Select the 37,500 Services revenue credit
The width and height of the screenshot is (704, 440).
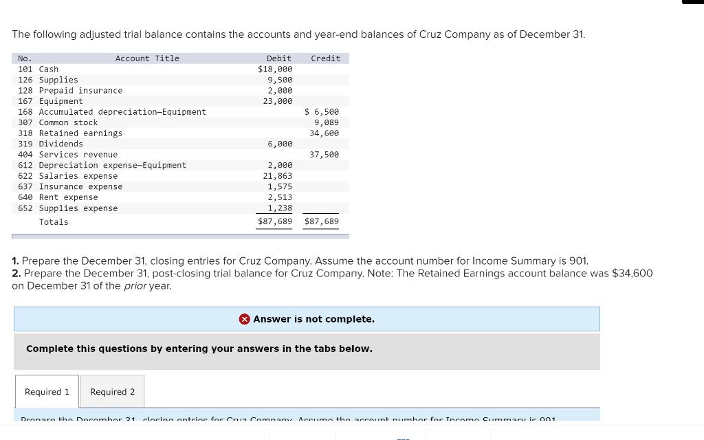pyautogui.click(x=324, y=155)
